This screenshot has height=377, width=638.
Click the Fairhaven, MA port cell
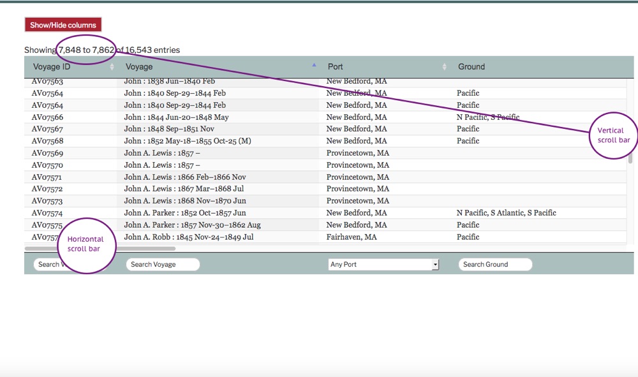coord(351,237)
